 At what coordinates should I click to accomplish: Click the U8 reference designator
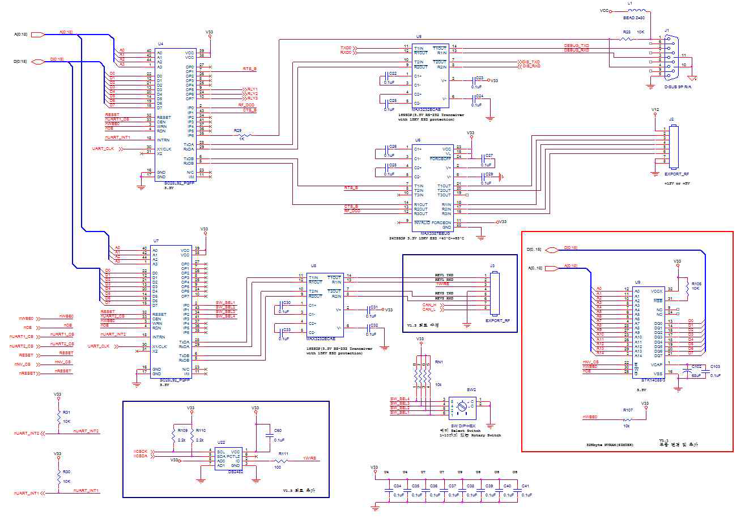pos(313,265)
